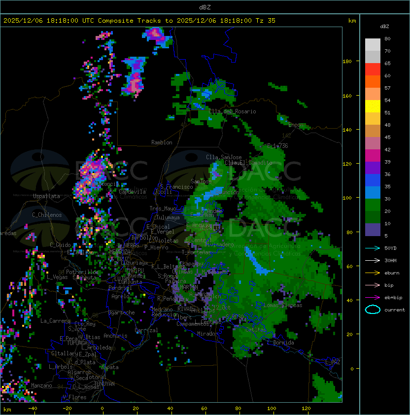Viewport: 410px width, 415px height.
Task: Click the pink bip arrow legend icon
Action: [373, 285]
